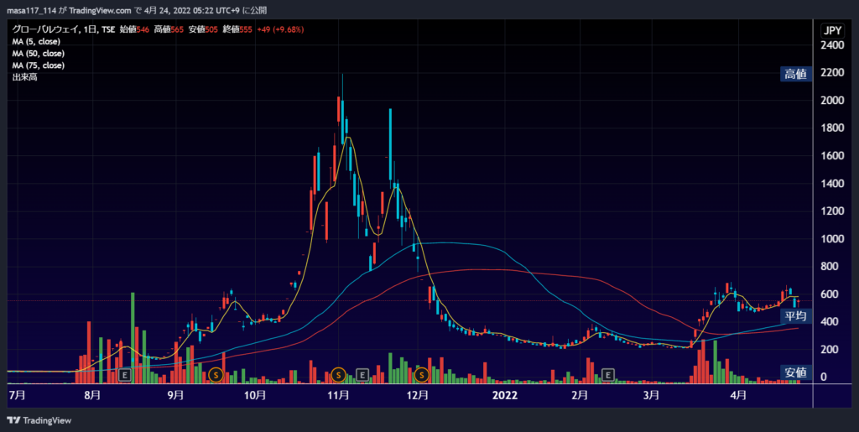This screenshot has height=432, width=859.
Task: Click the 10月 time axis label
Action: [x=255, y=395]
